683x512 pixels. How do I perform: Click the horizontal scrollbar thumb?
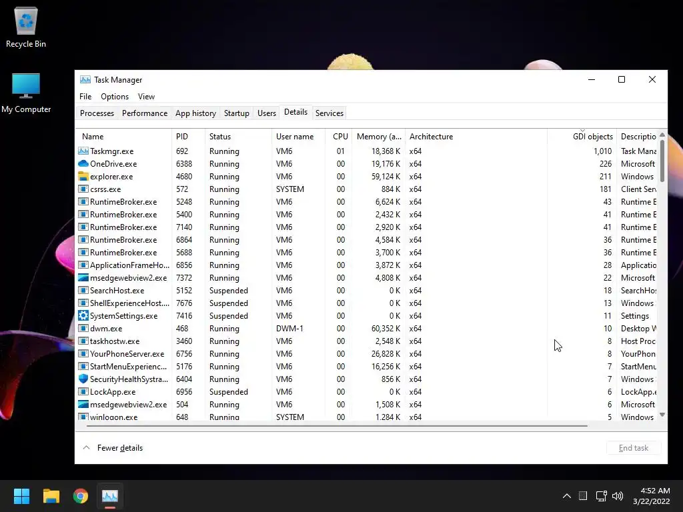[x=337, y=425]
